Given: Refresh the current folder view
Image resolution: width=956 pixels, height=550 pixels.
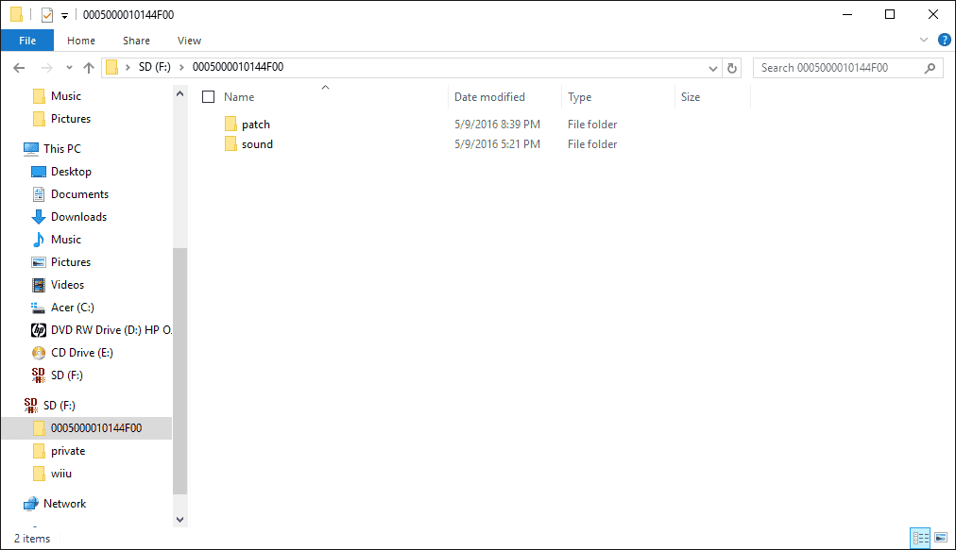Looking at the screenshot, I should [731, 68].
